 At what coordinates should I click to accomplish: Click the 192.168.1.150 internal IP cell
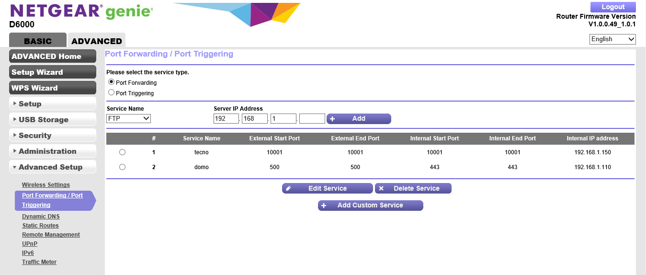pos(592,152)
